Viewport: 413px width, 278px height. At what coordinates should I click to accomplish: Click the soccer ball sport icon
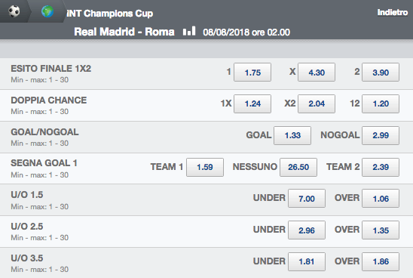pyautogui.click(x=14, y=11)
